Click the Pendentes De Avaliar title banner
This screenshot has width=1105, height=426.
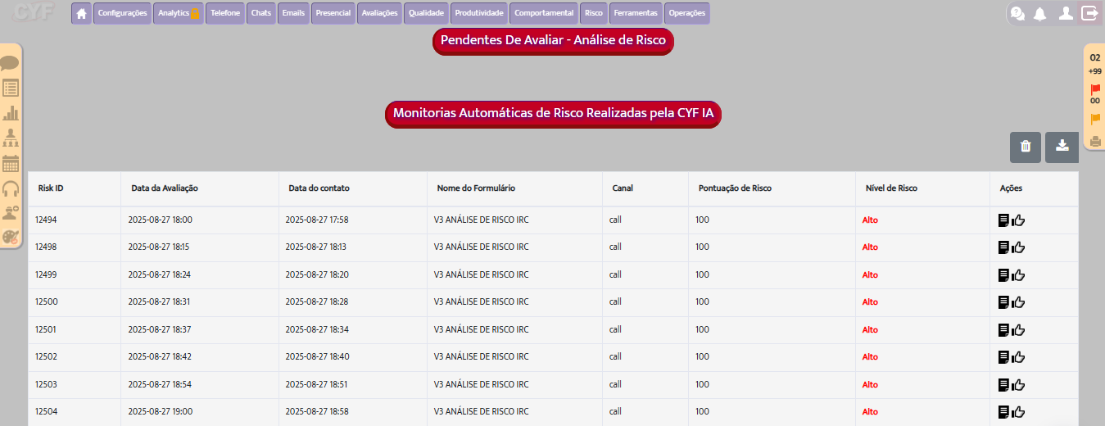point(553,40)
